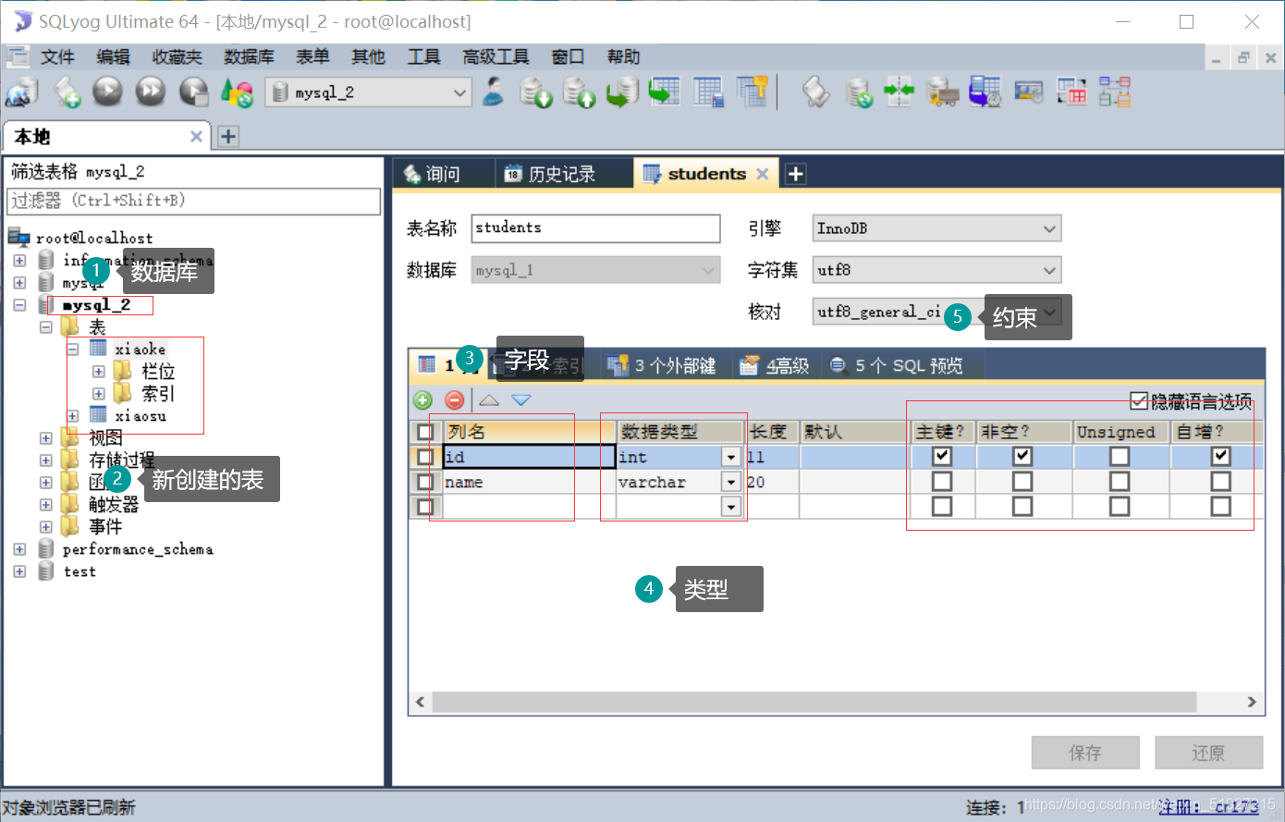The image size is (1285, 822).
Task: Click the red table grid toolbar icon
Action: (x=1071, y=92)
